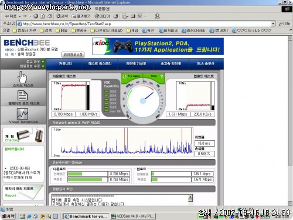The image size is (293, 220).
Task: Click the 3,708 Mbps average download value
Action: 119,174
